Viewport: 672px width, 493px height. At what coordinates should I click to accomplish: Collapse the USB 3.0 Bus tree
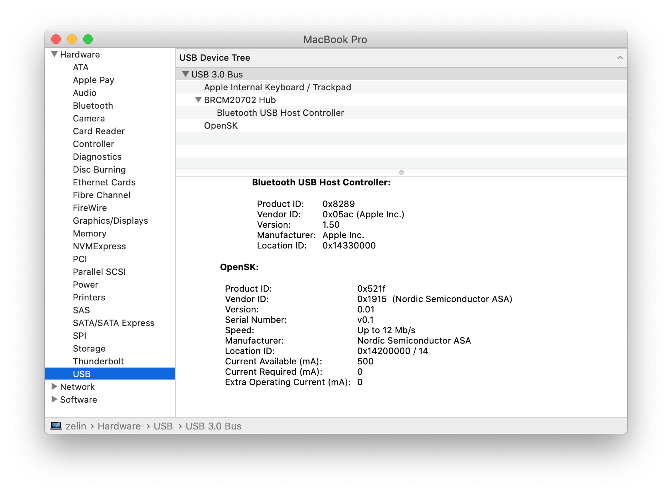pos(186,74)
